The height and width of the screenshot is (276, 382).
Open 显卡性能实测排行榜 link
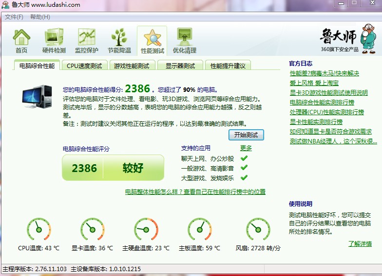[316, 121]
